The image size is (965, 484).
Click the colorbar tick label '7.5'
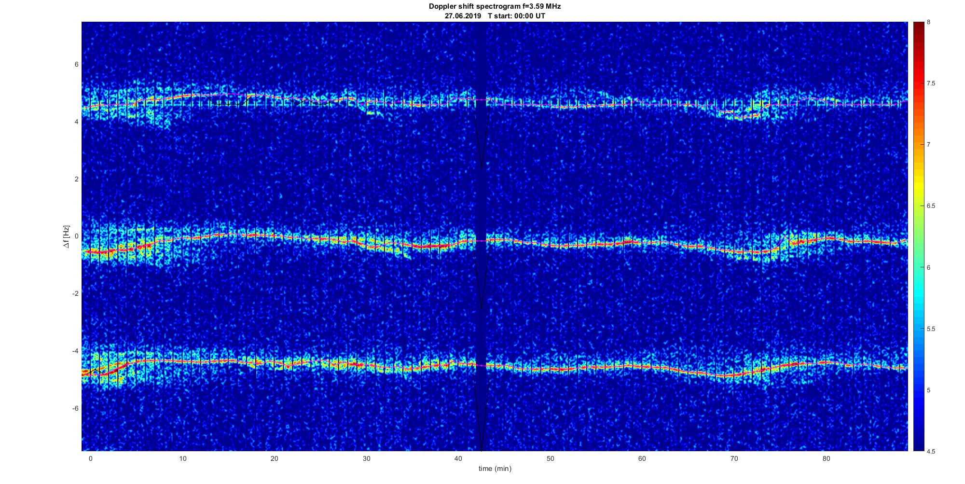coord(931,83)
